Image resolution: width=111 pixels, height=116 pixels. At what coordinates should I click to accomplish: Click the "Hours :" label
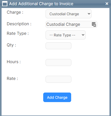(x=14, y=62)
